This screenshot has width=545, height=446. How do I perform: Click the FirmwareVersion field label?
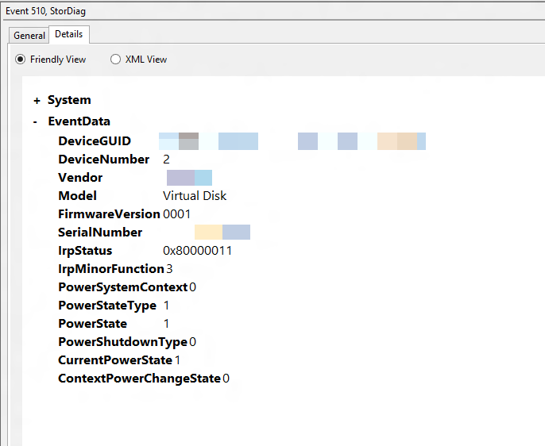click(x=109, y=214)
